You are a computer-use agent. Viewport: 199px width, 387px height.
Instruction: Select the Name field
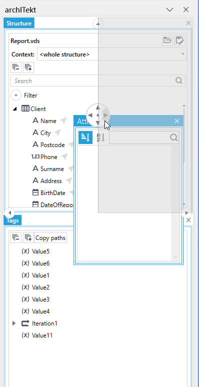(48, 120)
